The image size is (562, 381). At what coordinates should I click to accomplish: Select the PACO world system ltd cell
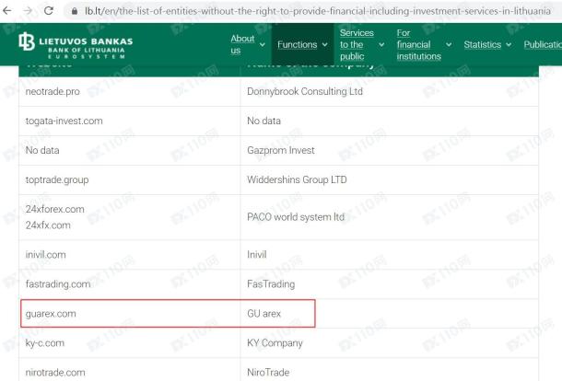389,217
